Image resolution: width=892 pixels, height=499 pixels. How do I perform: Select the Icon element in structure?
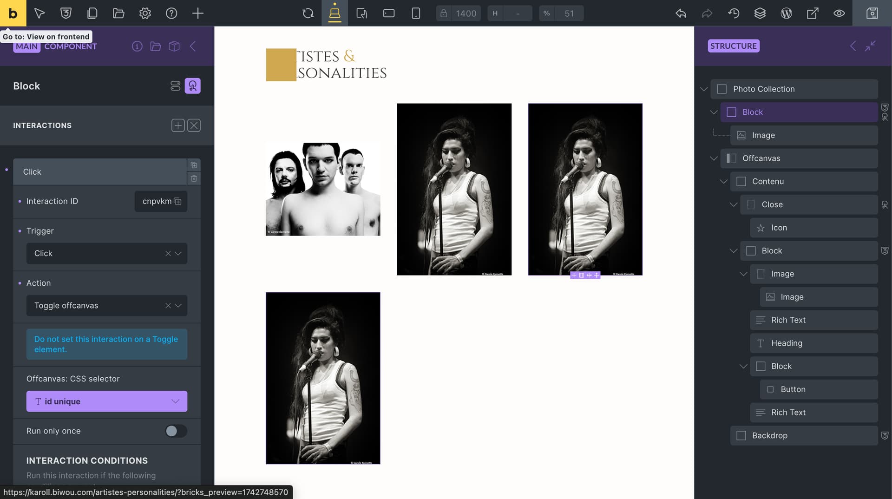click(814, 228)
